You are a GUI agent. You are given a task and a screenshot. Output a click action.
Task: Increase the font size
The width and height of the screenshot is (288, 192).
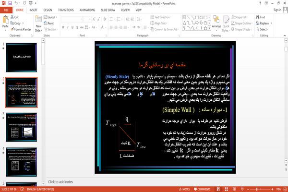click(x=94, y=19)
